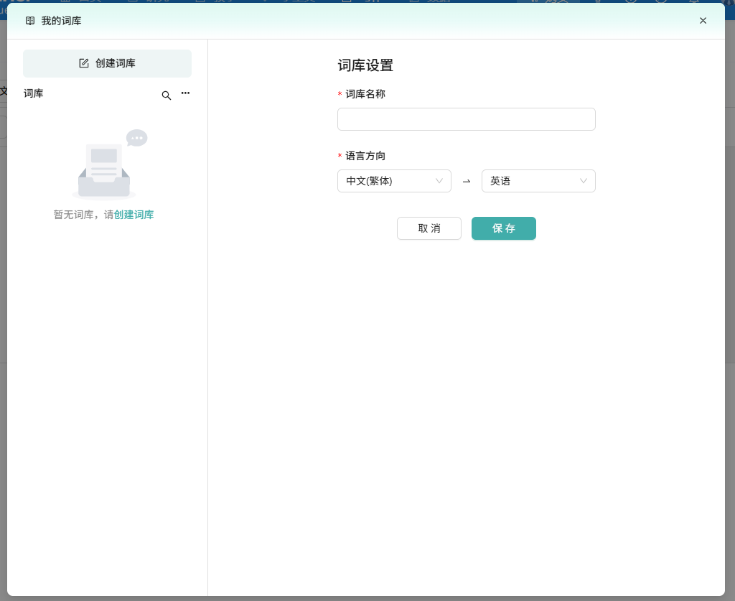735x601 pixels.
Task: Save the glossary with 保存 button
Action: pos(503,228)
